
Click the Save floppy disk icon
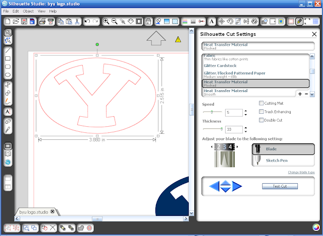click(24, 21)
